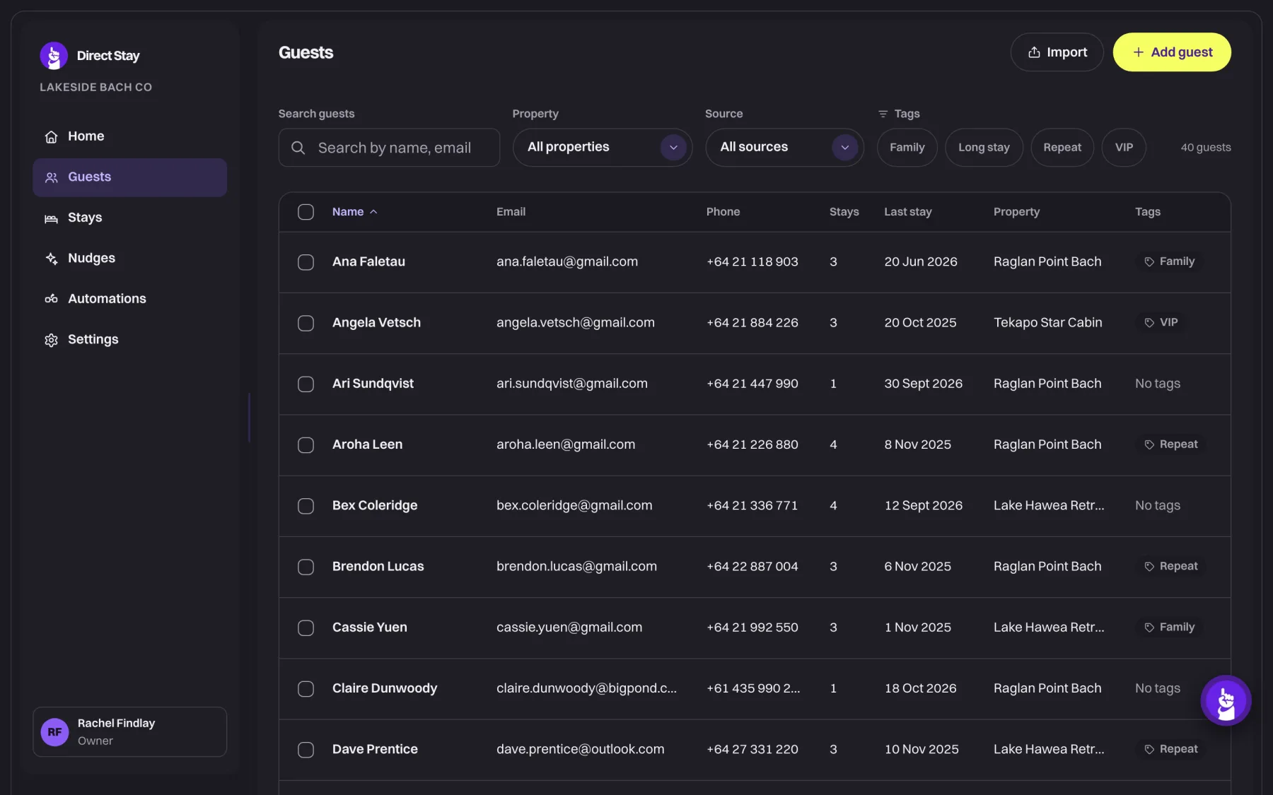Image resolution: width=1273 pixels, height=795 pixels.
Task: Select the Ari Sundqvist row checkbox
Action: (306, 384)
